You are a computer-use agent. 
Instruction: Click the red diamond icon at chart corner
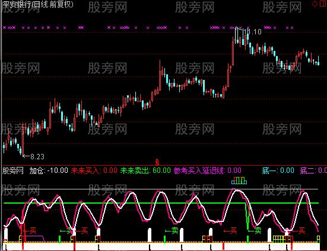[x=315, y=4]
